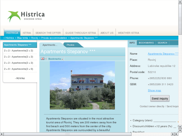Screen dimensions: 182x136
Task: Click the scroll up arrow at top
Action: click(x=180, y=2)
